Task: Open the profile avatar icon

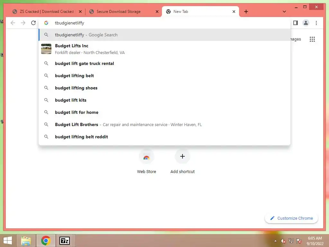Action: (306, 23)
